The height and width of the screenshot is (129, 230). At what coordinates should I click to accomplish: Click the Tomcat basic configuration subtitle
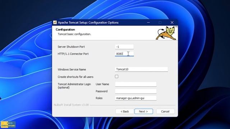coord(74,34)
